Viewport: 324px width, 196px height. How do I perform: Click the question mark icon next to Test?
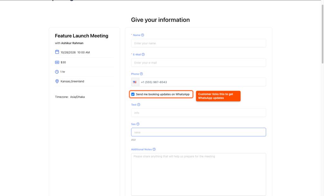coord(139,105)
